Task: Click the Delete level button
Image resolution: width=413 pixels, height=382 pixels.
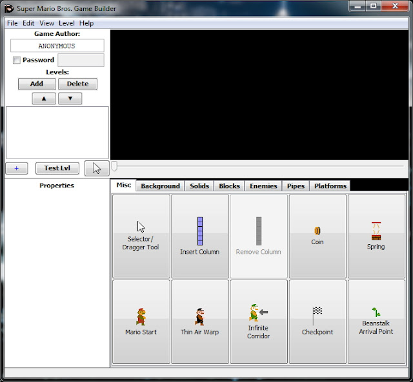Action: [x=77, y=84]
